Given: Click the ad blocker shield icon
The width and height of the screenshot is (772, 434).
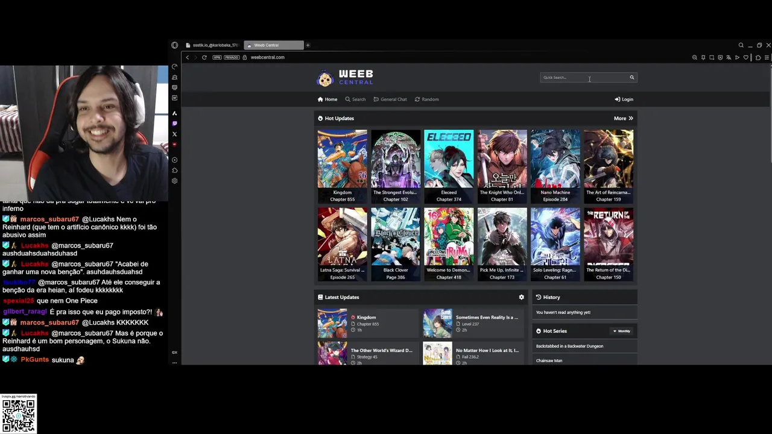Looking at the screenshot, I should 720,57.
